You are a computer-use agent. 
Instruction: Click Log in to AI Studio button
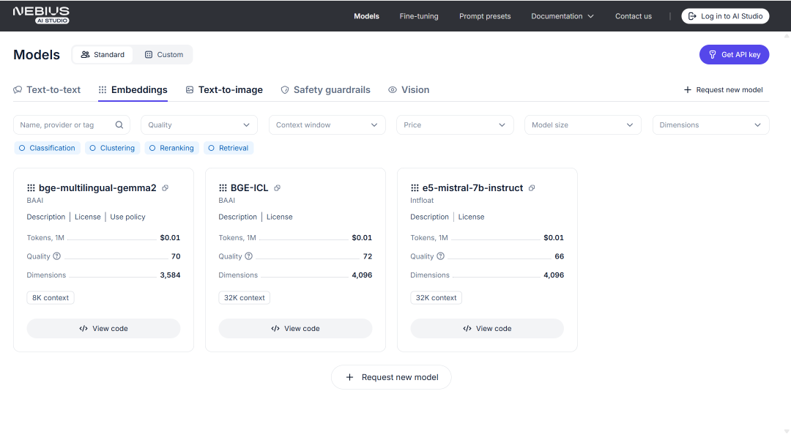click(725, 16)
